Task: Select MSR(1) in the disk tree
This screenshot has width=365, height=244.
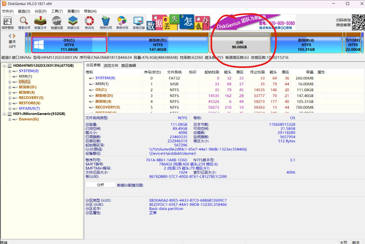Action: click(25, 77)
